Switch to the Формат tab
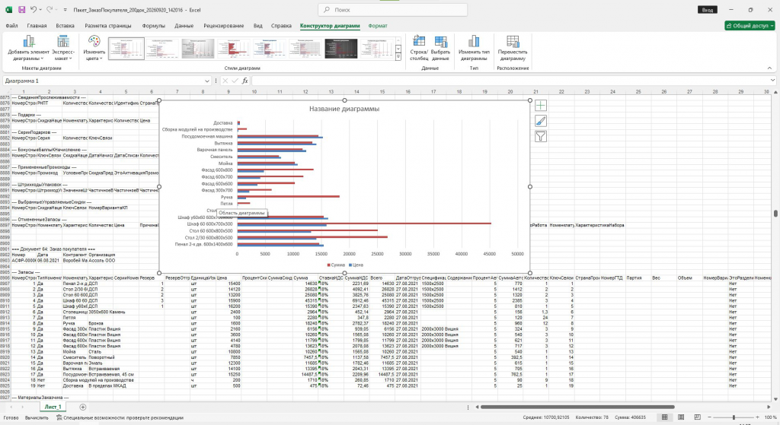Screen dimensions: 780x425 click(378, 26)
